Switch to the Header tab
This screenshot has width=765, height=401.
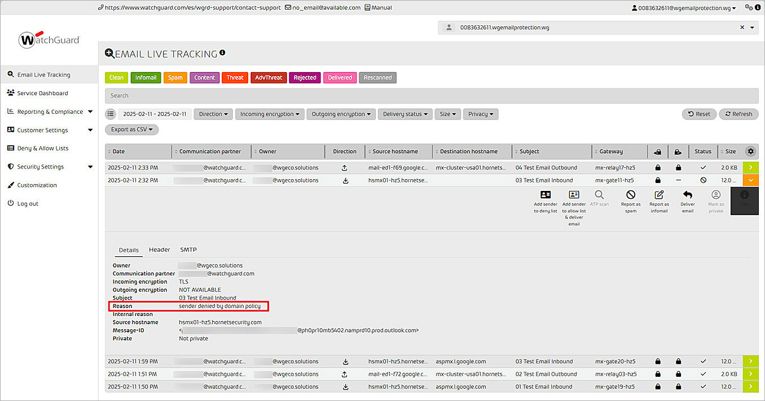coord(160,249)
